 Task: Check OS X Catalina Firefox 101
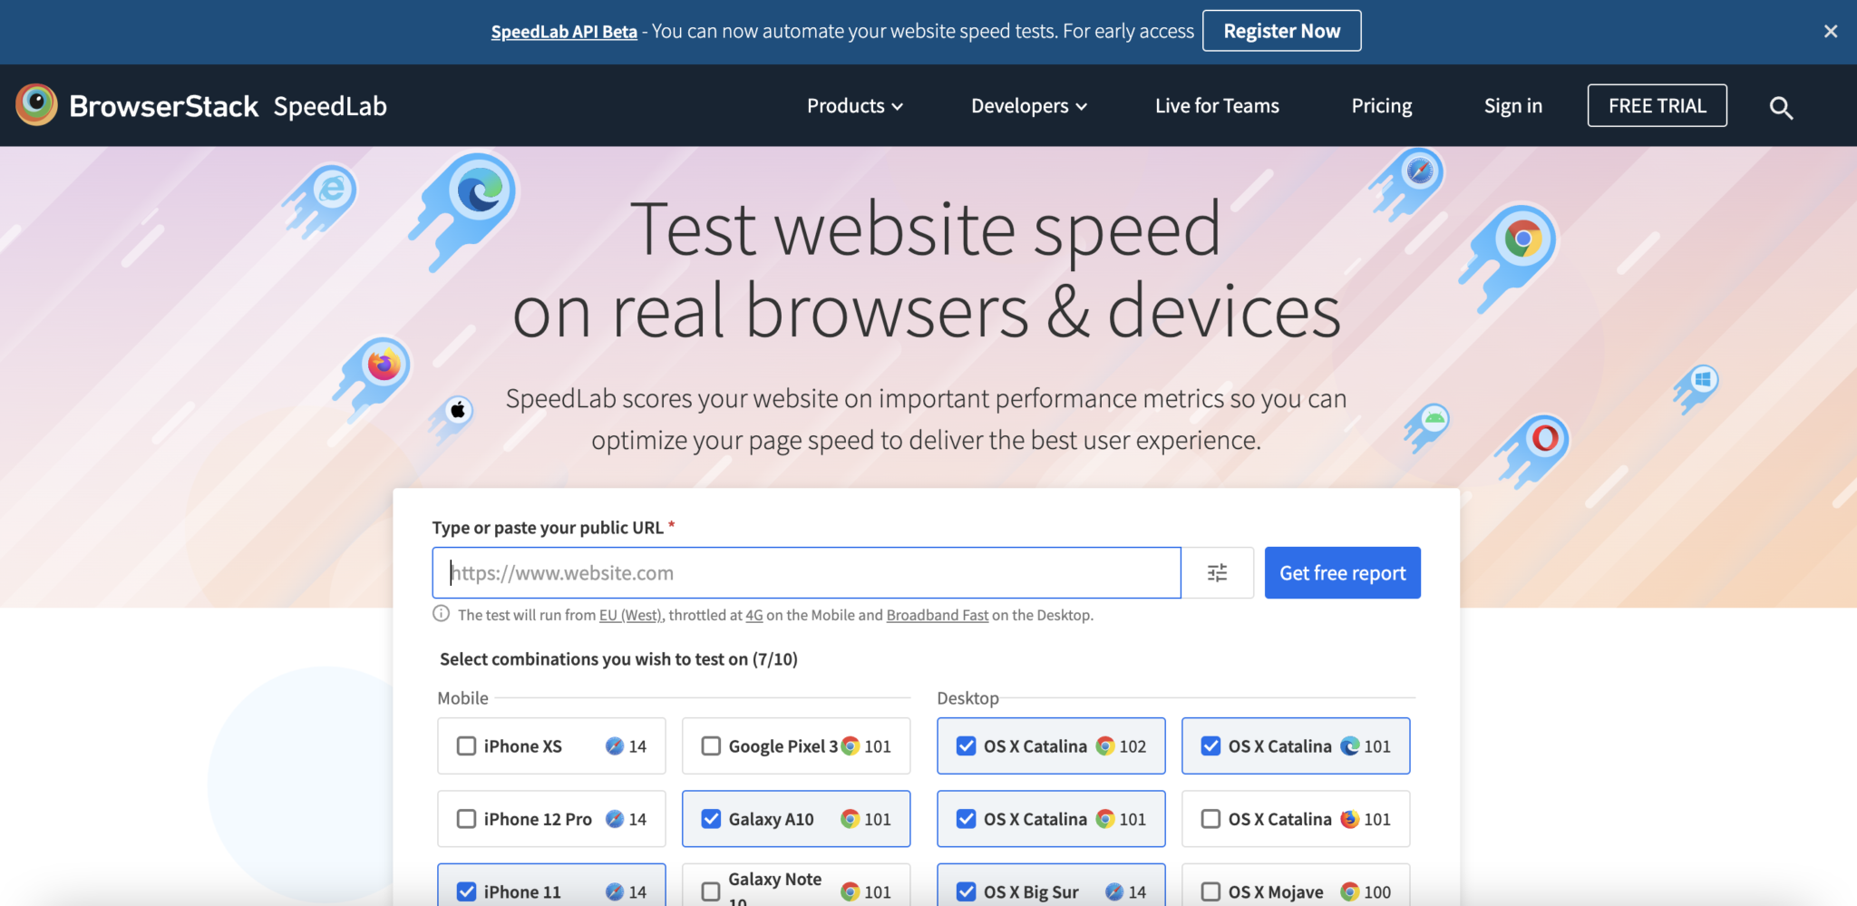1210,818
